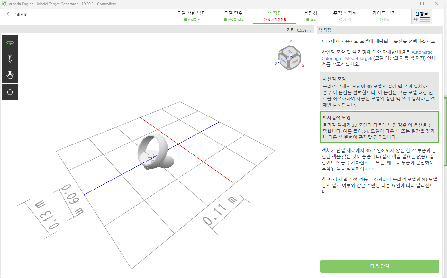Maximize the Model Target Generator window

[x=422, y=4]
